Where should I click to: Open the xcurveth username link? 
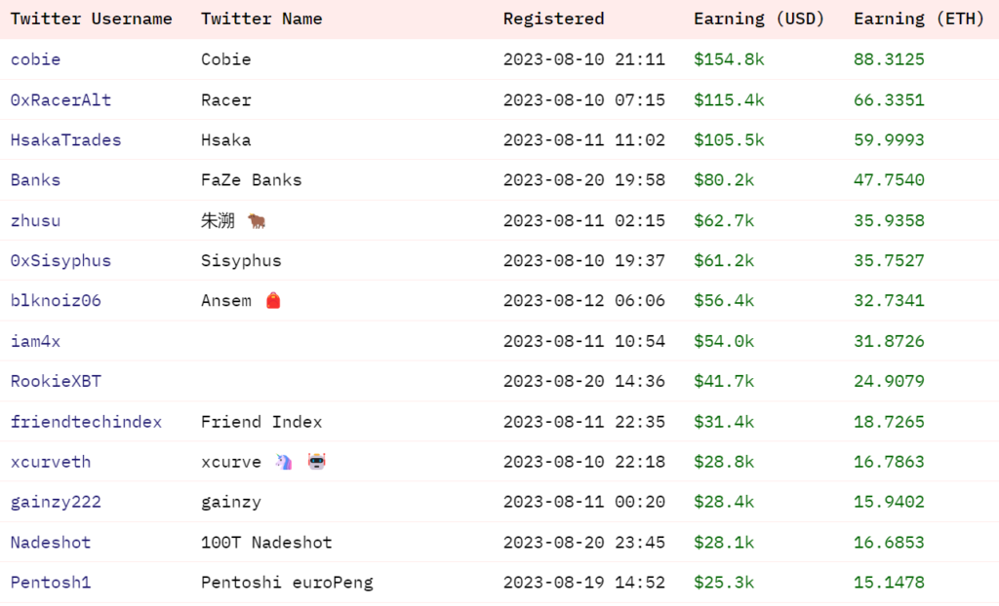51,462
